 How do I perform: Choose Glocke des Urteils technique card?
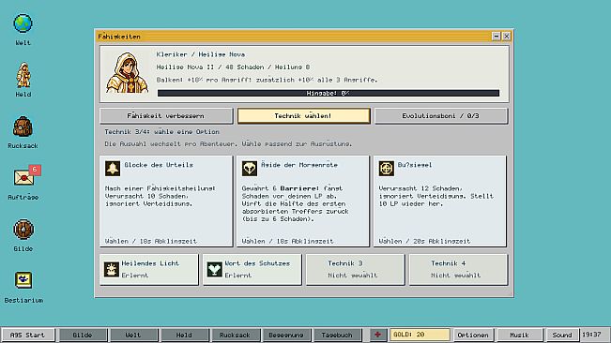[166, 201]
